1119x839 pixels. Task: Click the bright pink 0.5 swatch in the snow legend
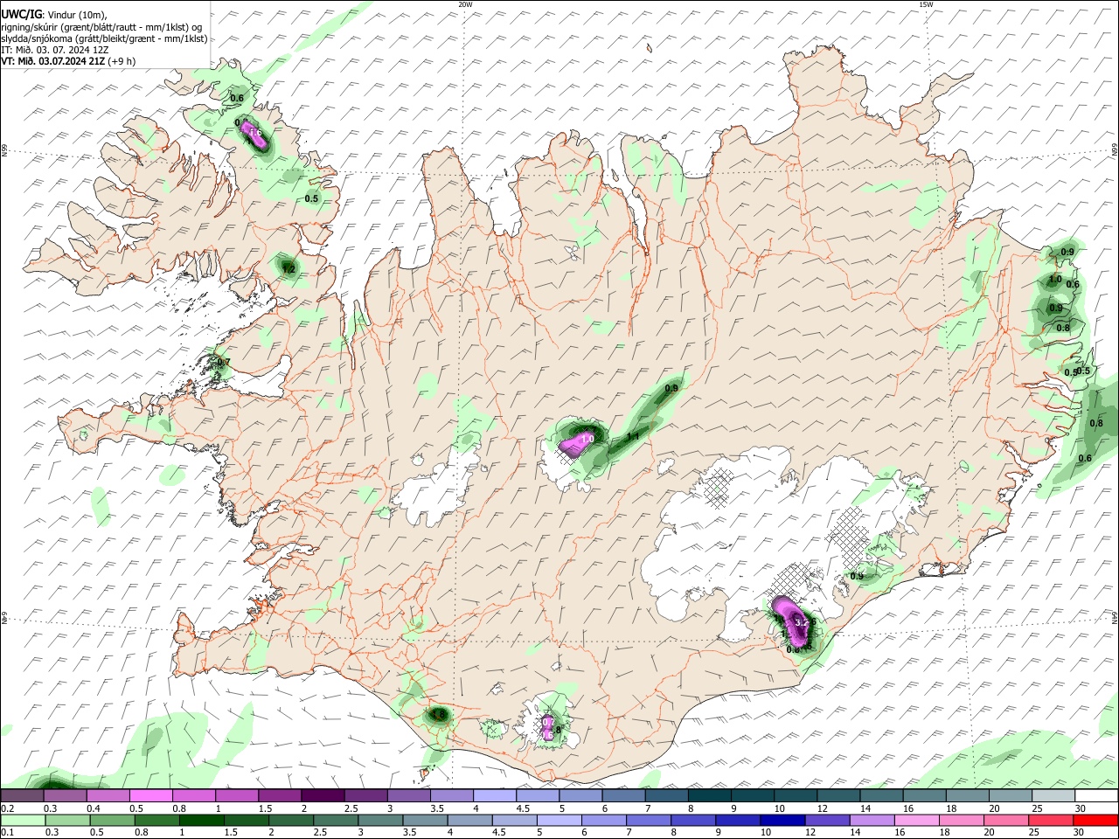(x=150, y=796)
